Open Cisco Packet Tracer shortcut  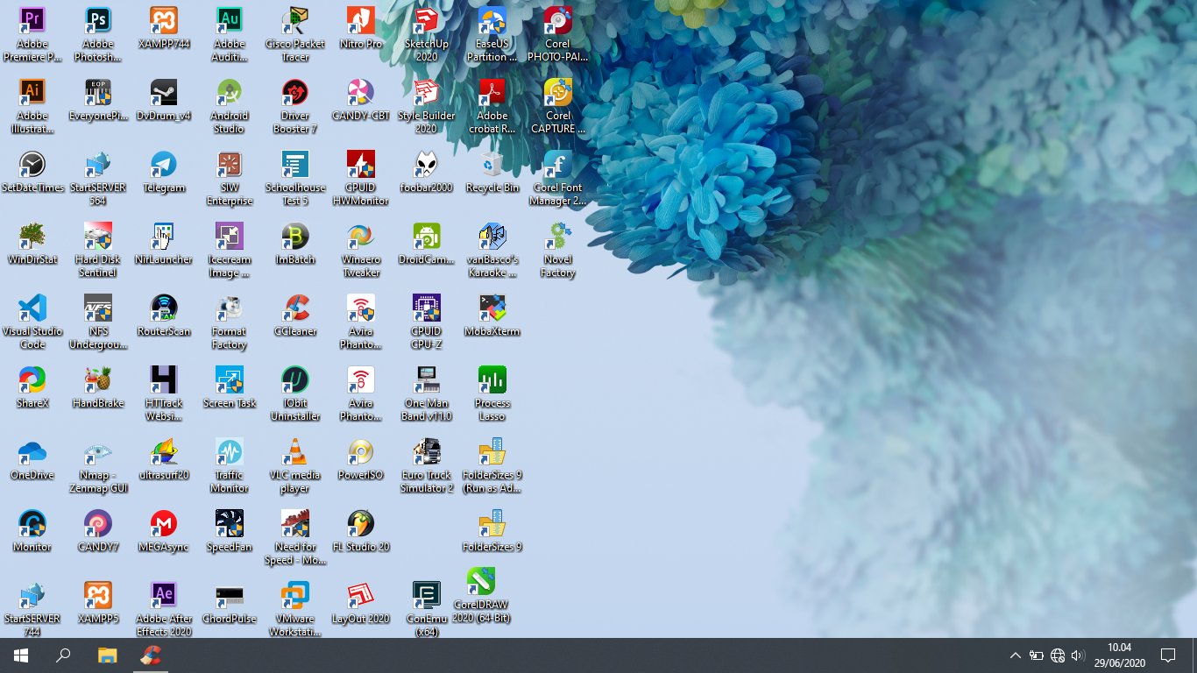pyautogui.click(x=295, y=33)
